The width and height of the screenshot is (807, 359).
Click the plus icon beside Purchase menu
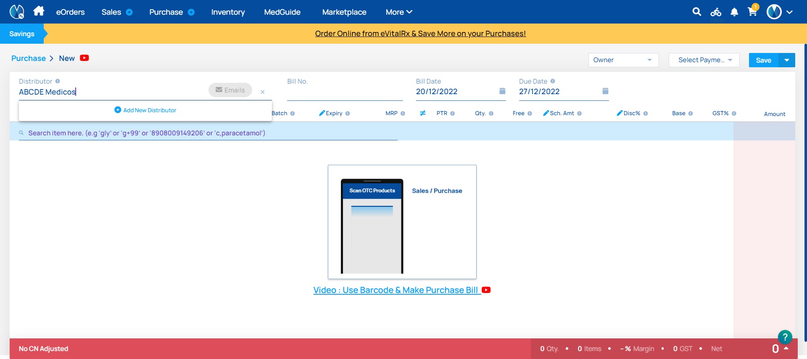191,12
